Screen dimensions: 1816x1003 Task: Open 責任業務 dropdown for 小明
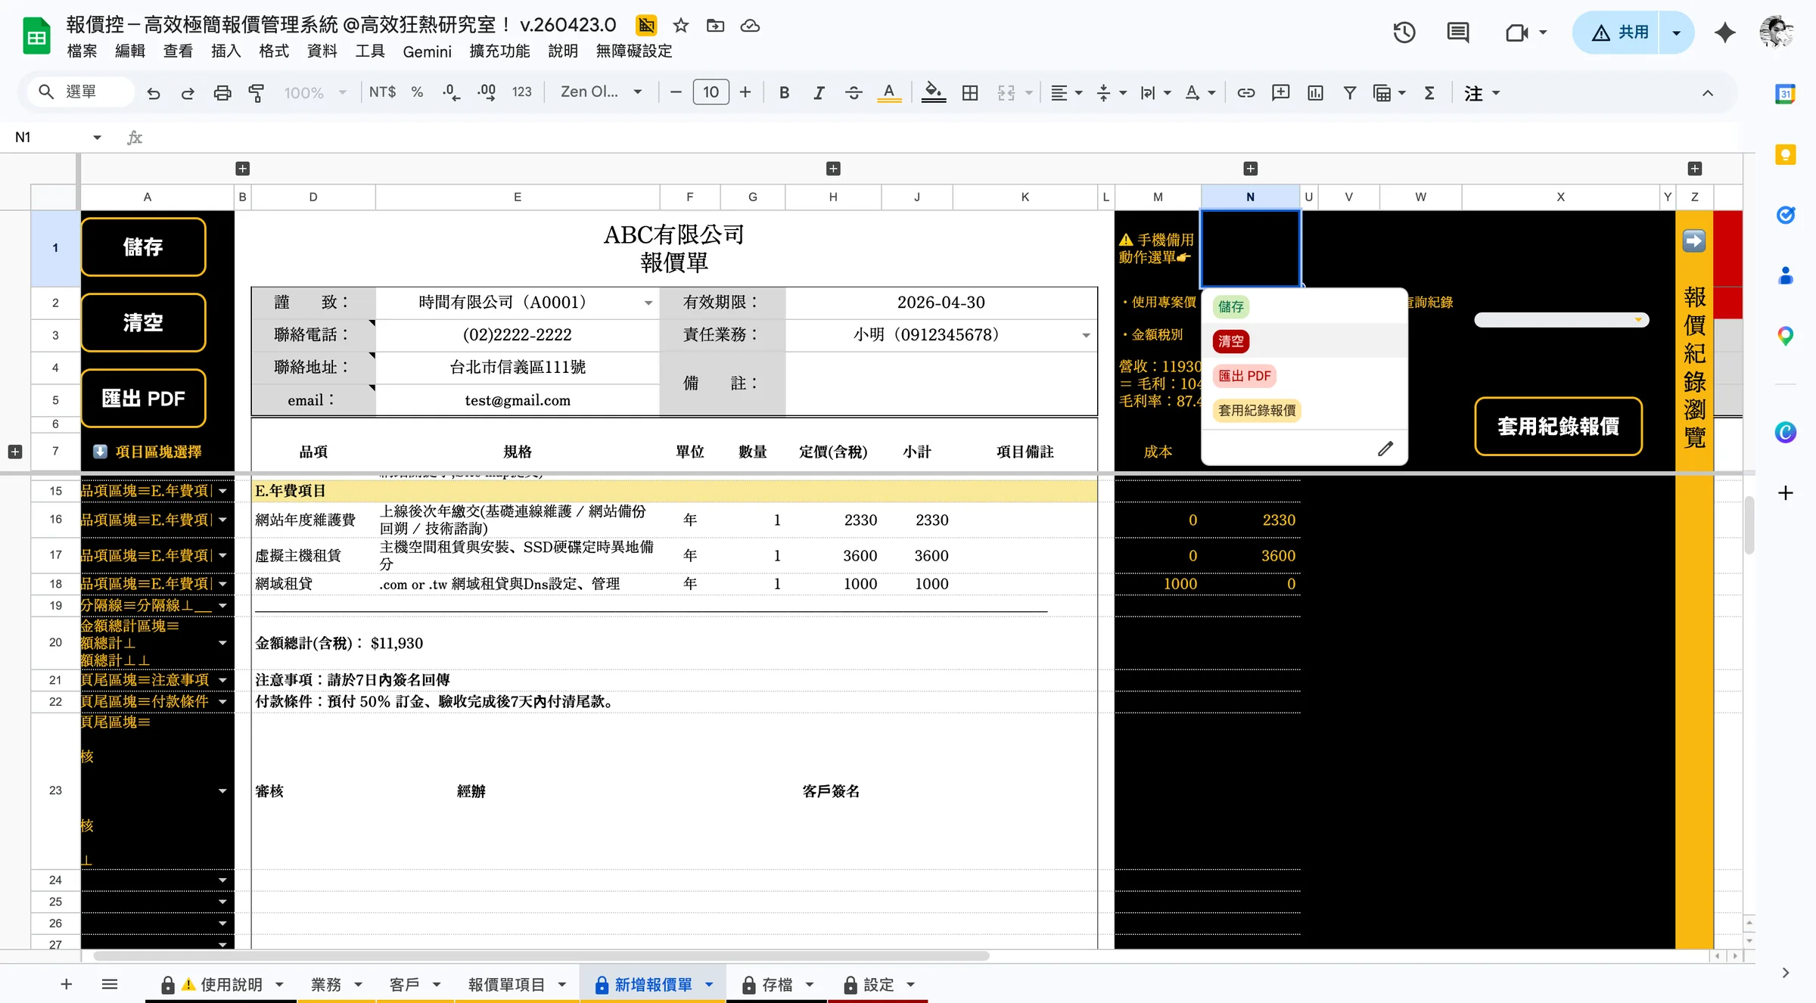point(1086,335)
